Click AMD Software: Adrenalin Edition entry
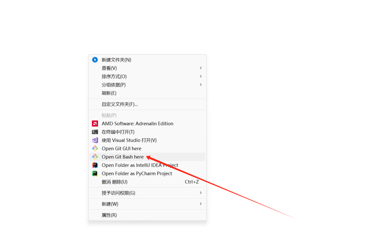Image resolution: width=391 pixels, height=248 pixels. coord(147,123)
